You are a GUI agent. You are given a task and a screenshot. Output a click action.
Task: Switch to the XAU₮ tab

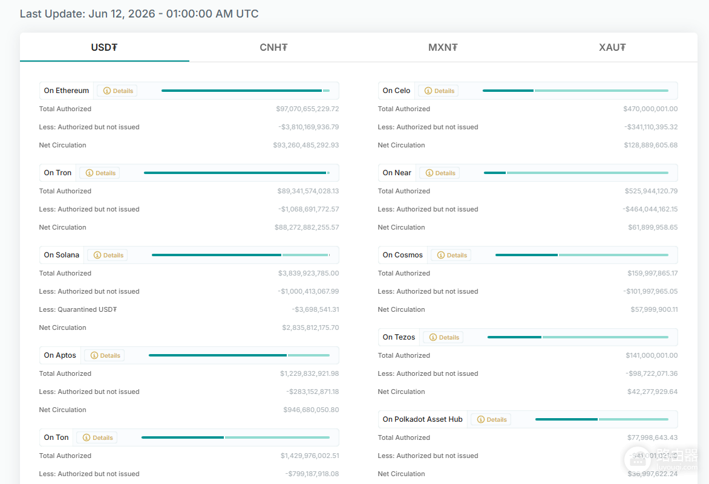(612, 47)
